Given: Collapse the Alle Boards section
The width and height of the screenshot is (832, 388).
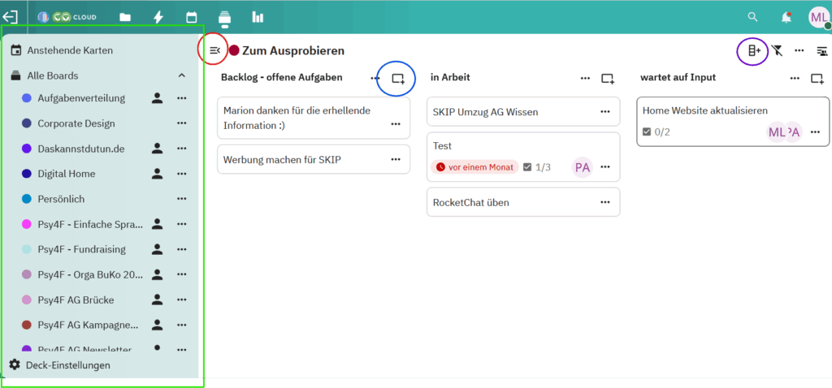Looking at the screenshot, I should click(182, 75).
